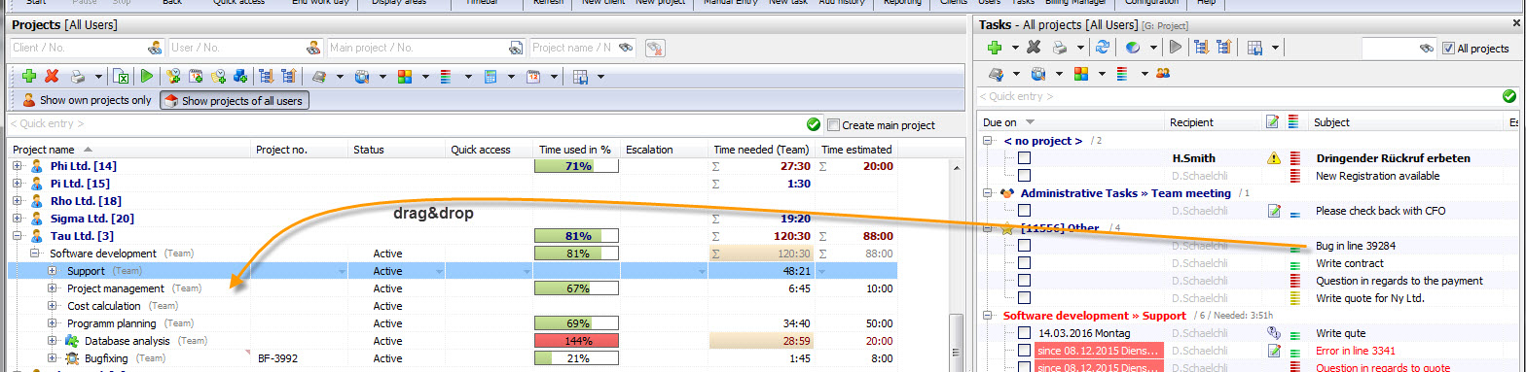Confirm Tasks quick entry with green check
Screen dimensions: 1526x372
click(1509, 96)
